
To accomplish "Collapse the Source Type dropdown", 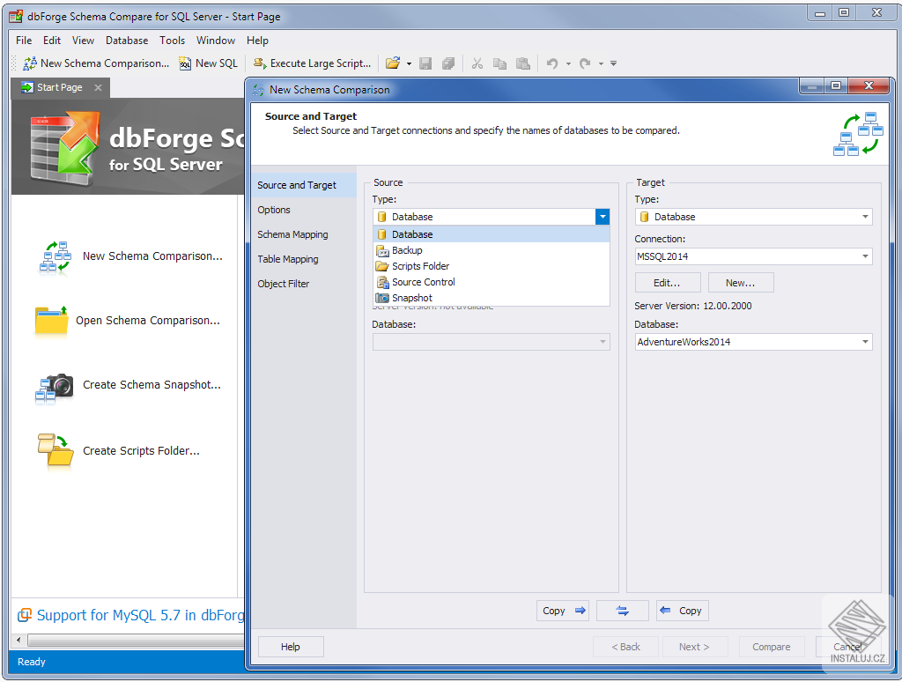I will 603,217.
